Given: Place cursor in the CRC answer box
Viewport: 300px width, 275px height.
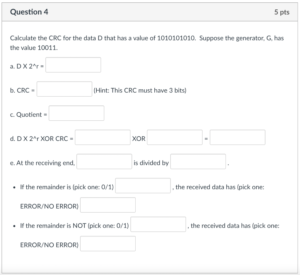Looking at the screenshot, I should [64, 89].
